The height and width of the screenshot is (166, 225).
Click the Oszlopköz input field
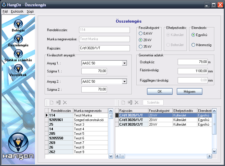pyautogui.click(x=193, y=62)
